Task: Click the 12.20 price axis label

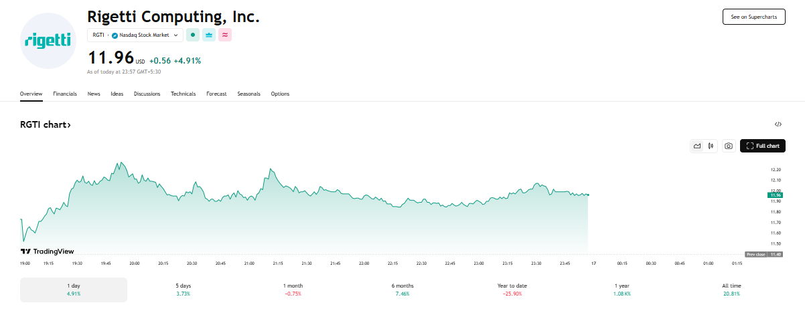Action: point(776,170)
